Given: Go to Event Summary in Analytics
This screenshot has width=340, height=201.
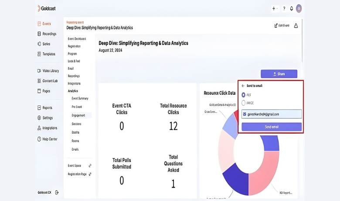Looking at the screenshot, I should [x=80, y=98].
